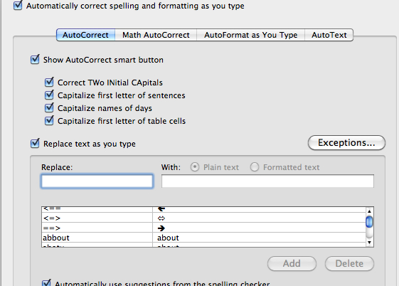Click the AutoCorrect tab
This screenshot has height=286, width=399.
[x=85, y=35]
